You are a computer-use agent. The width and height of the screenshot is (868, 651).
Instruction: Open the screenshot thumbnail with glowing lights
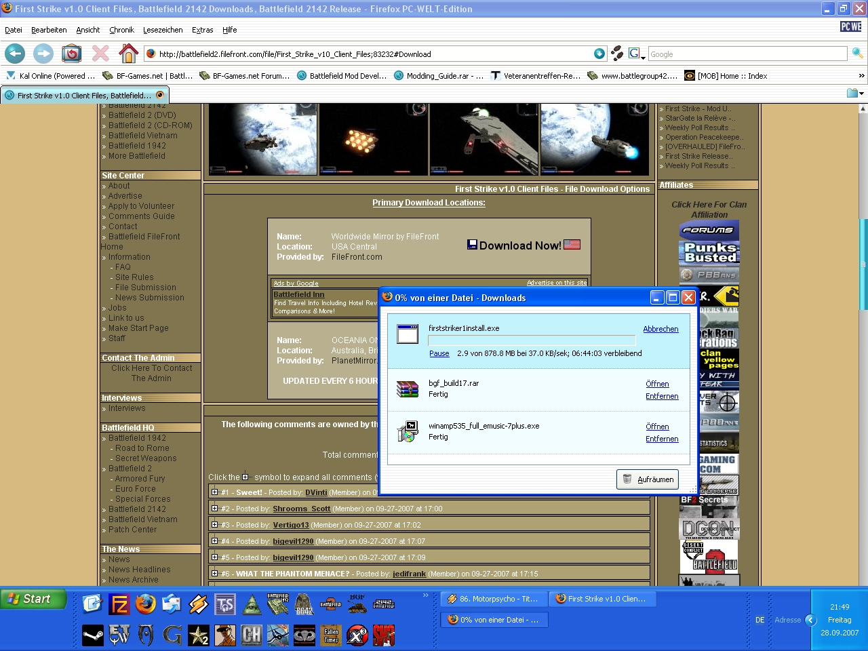point(374,140)
